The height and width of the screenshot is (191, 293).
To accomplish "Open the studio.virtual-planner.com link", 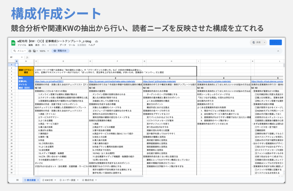I will point(267,81).
